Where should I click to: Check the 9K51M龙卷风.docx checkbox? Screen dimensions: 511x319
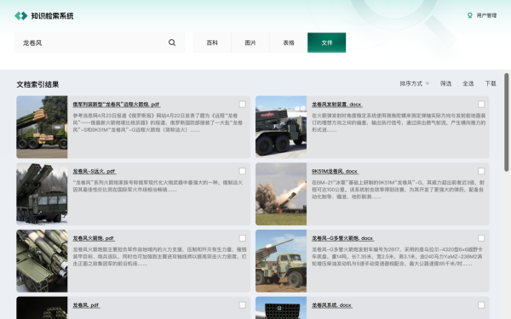click(481, 171)
